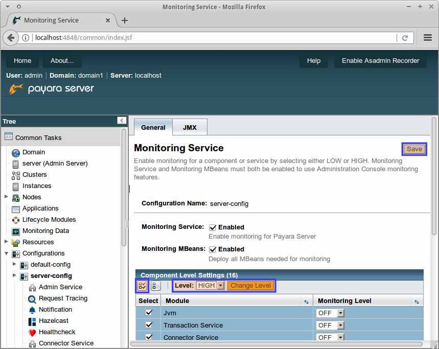Click the Healthcheck heart icon

point(32,333)
